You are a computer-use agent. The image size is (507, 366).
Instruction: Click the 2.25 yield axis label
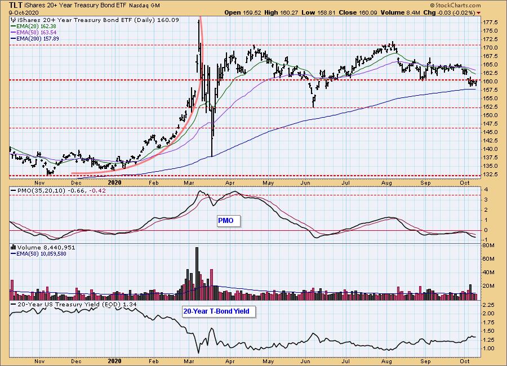pos(488,305)
